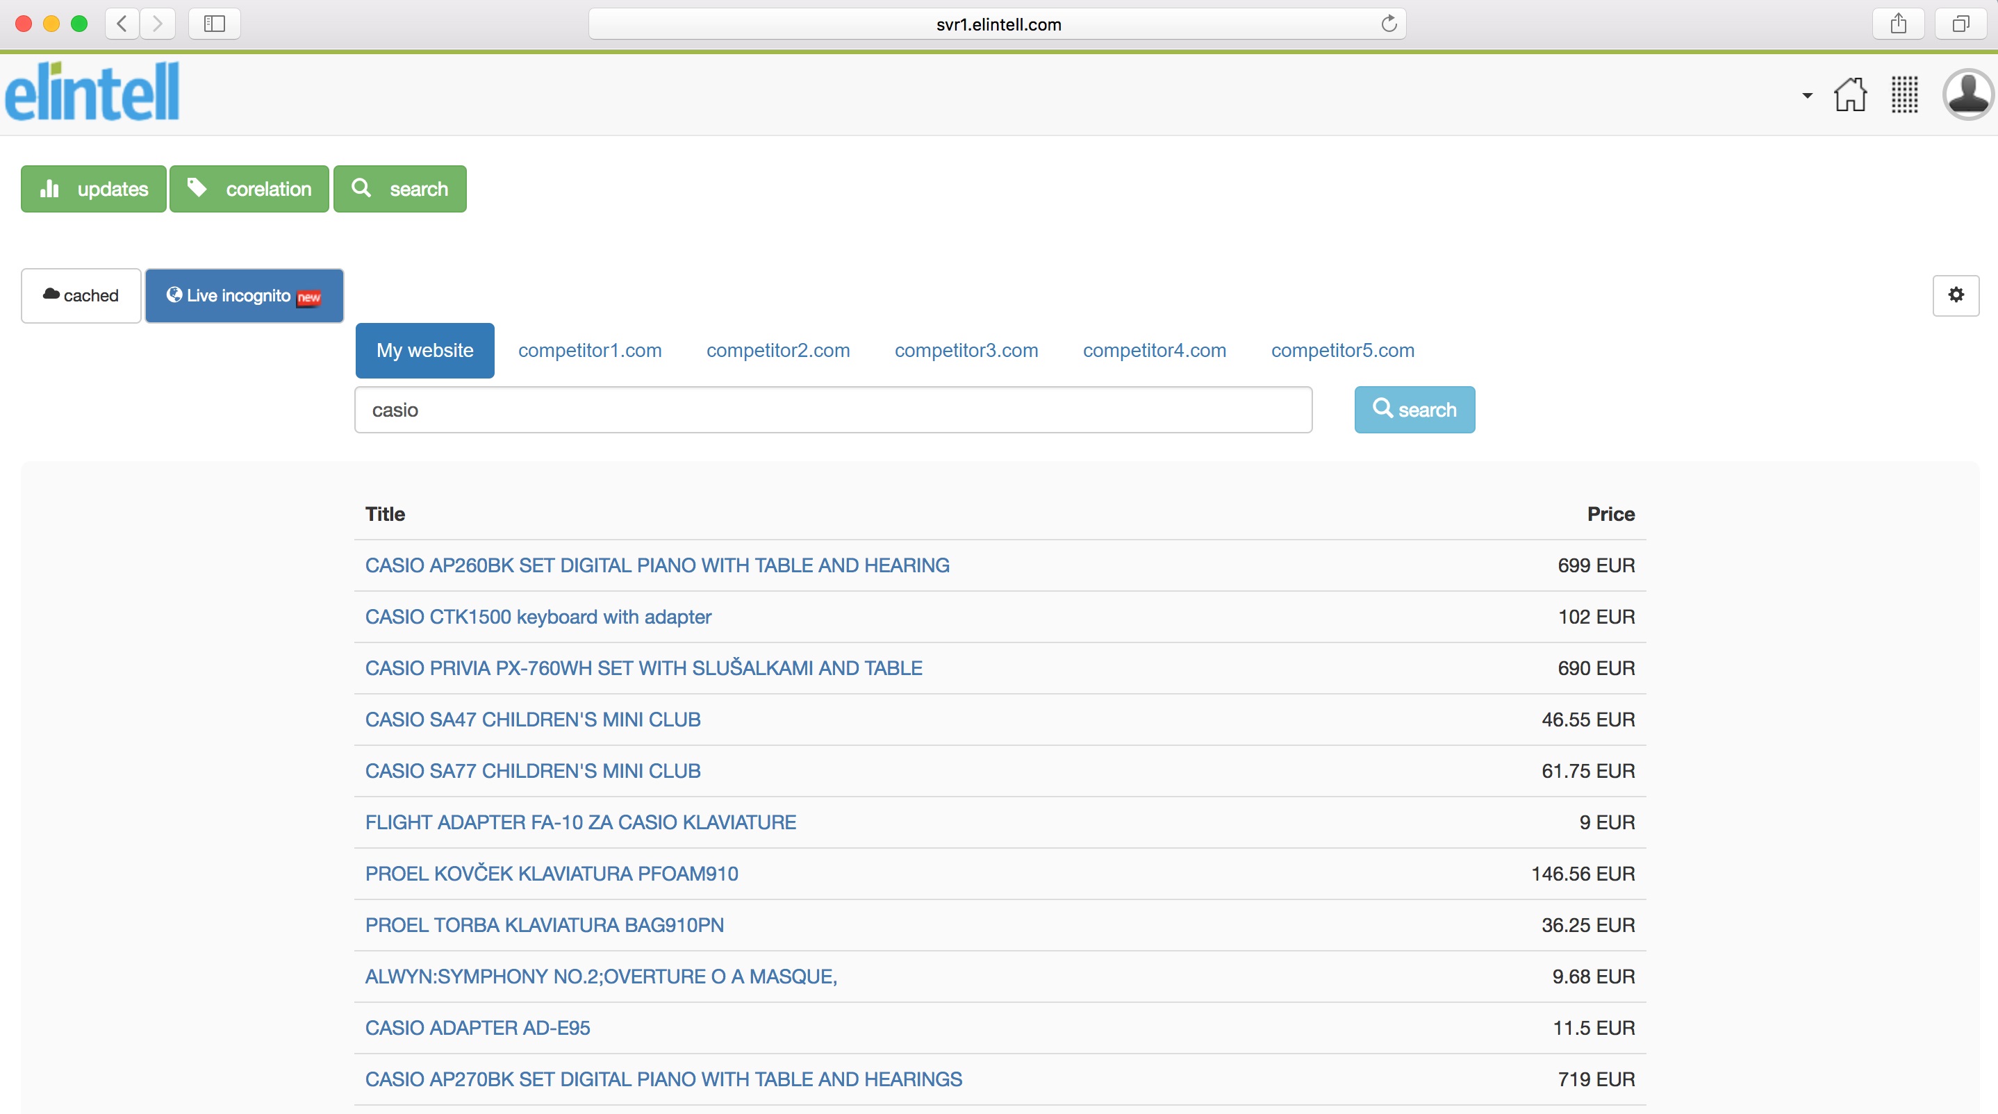The height and width of the screenshot is (1114, 1998).
Task: Select the competitor5.com tab
Action: pos(1343,351)
